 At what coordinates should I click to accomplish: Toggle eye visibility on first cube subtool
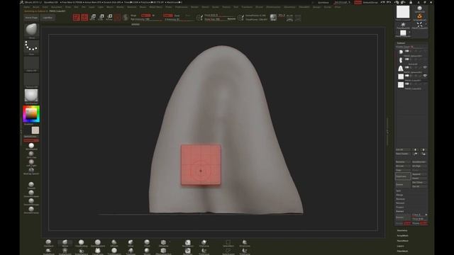click(425, 76)
